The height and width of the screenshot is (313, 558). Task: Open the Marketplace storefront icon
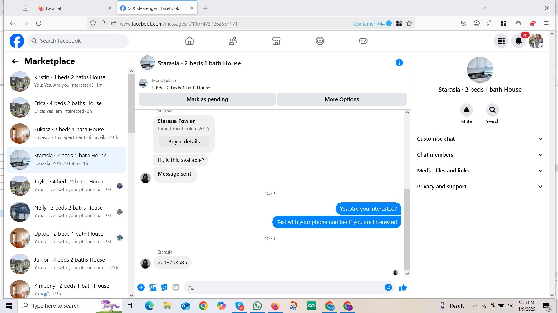point(276,41)
